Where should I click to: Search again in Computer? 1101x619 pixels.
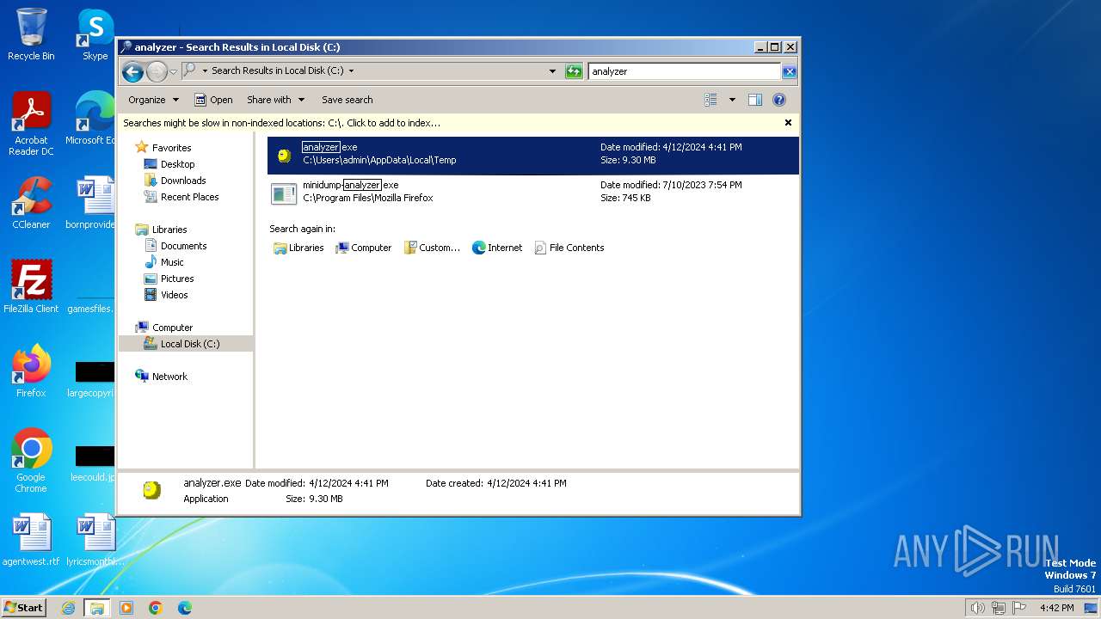click(x=363, y=248)
